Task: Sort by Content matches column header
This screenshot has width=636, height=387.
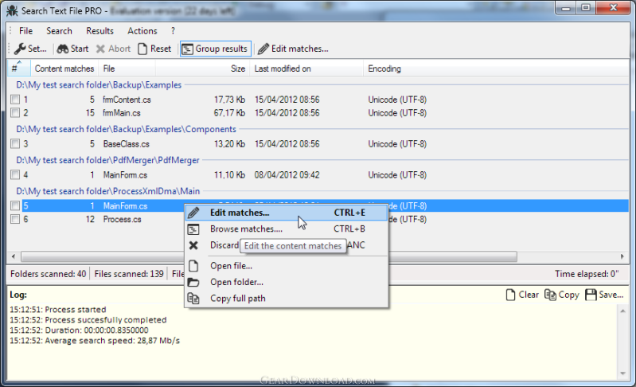Action: 64,68
